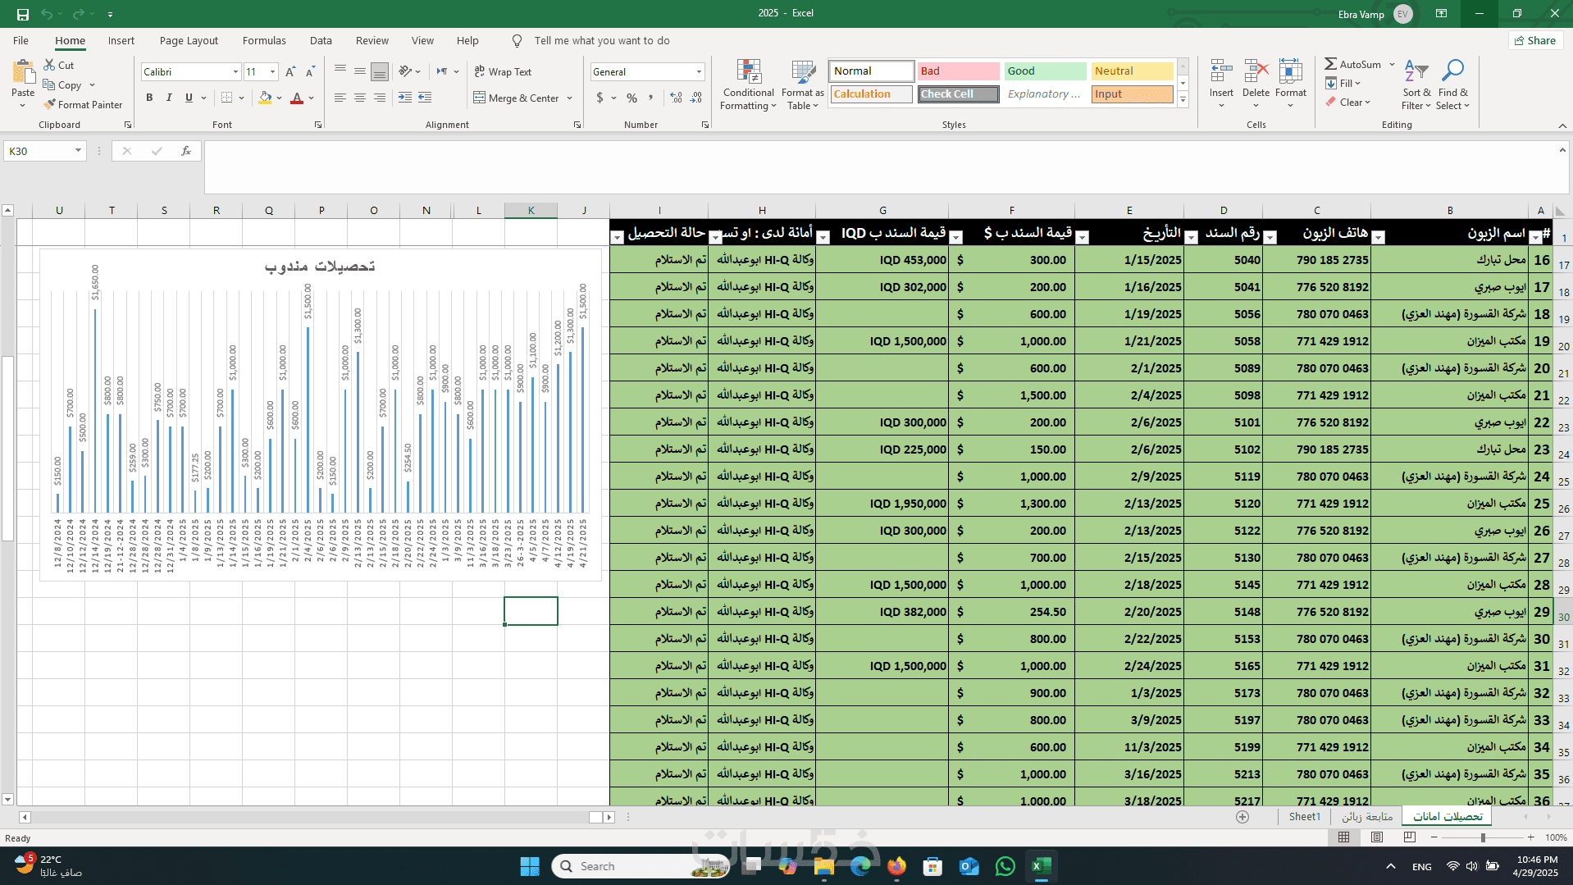
Task: Click the Format Painter icon
Action: click(x=50, y=104)
